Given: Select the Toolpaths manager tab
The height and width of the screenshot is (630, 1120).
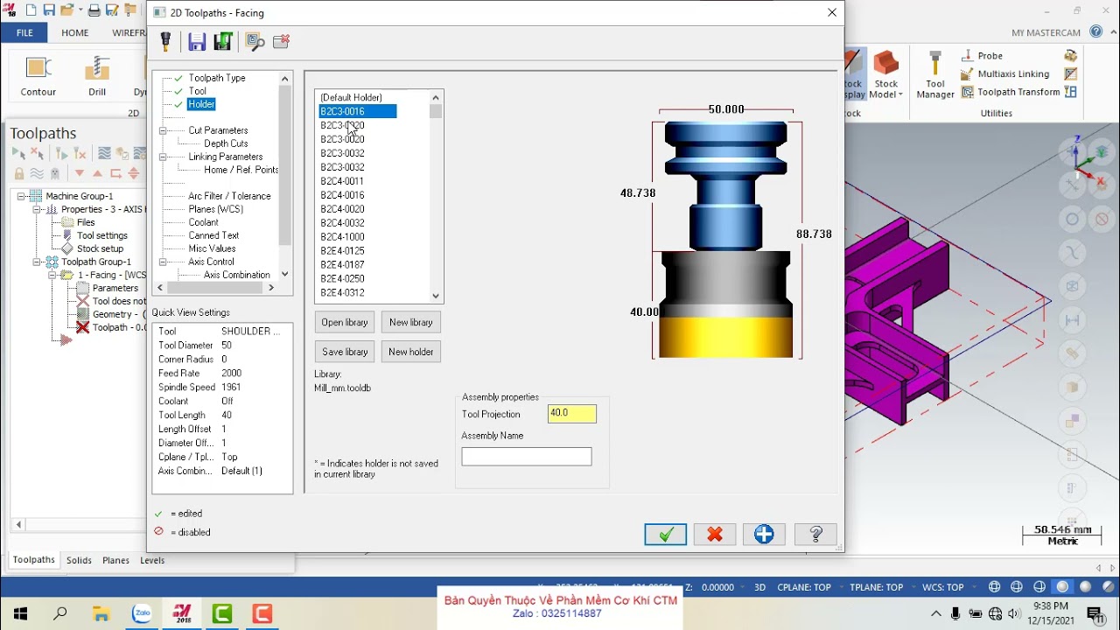Looking at the screenshot, I should (x=33, y=560).
